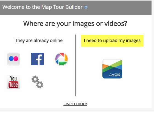Screen dimensions: 154x118
Task: Click the "They are already online" heading
Action: point(39,40)
